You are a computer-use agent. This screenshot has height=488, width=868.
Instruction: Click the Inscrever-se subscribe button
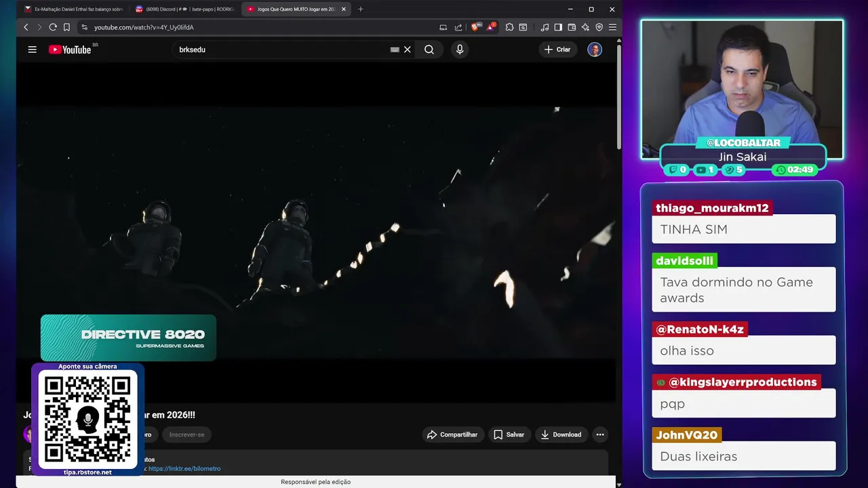[186, 434]
